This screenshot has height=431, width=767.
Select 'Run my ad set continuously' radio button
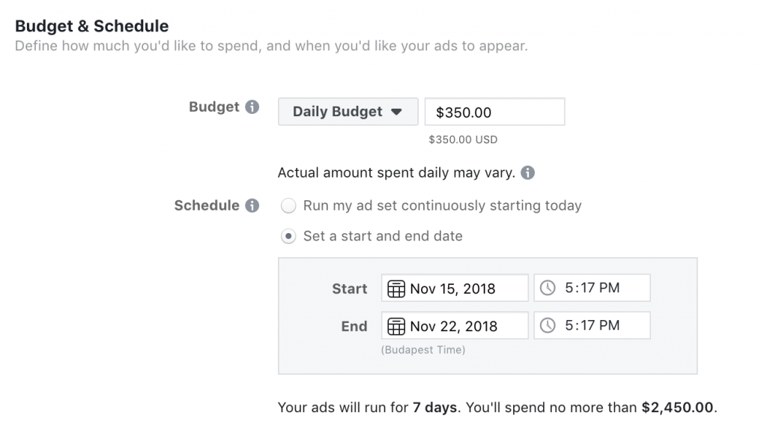coord(288,205)
